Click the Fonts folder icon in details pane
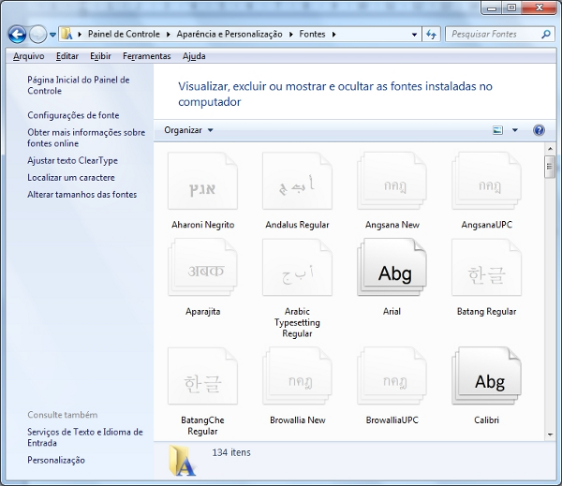Image resolution: width=562 pixels, height=486 pixels. coord(183,461)
